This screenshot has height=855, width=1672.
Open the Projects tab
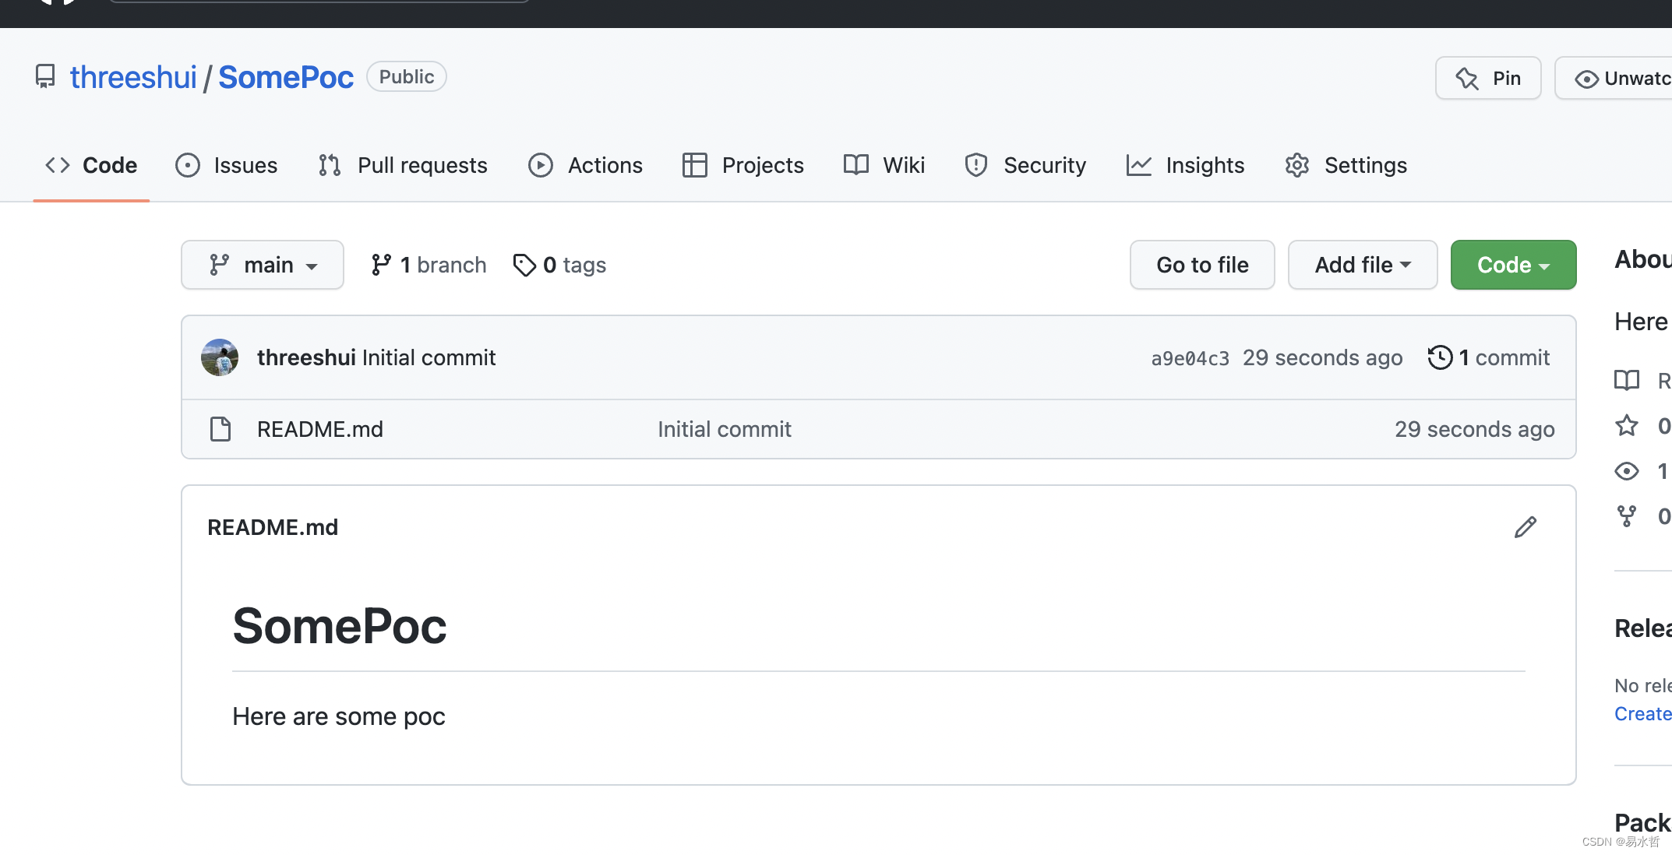(743, 165)
